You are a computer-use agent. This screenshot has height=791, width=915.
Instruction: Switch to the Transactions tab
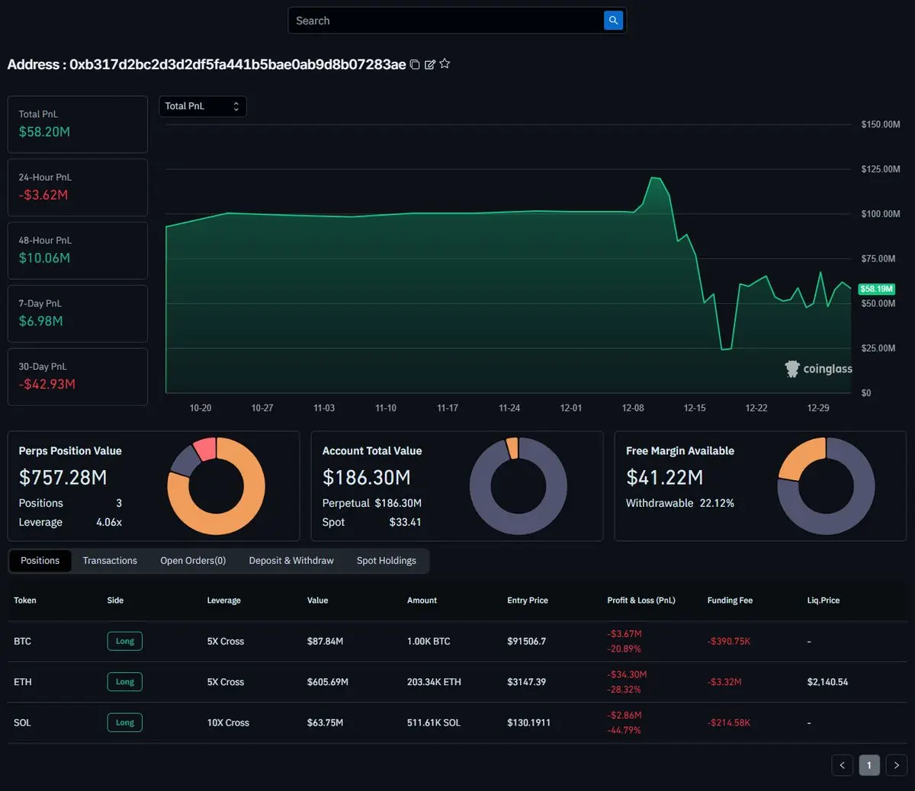click(x=110, y=561)
